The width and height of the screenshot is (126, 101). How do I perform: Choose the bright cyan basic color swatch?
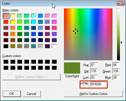coord(33,22)
